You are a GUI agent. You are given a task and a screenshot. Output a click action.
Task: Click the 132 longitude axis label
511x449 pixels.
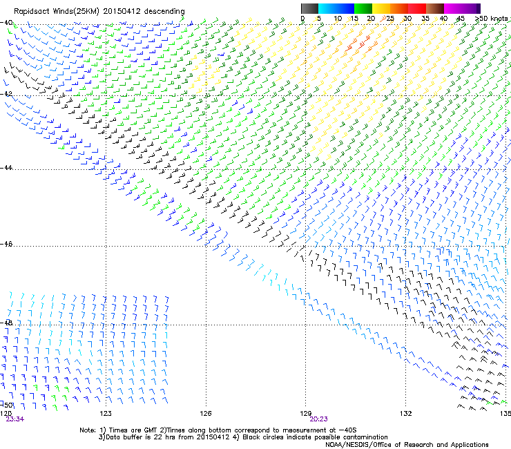406,413
